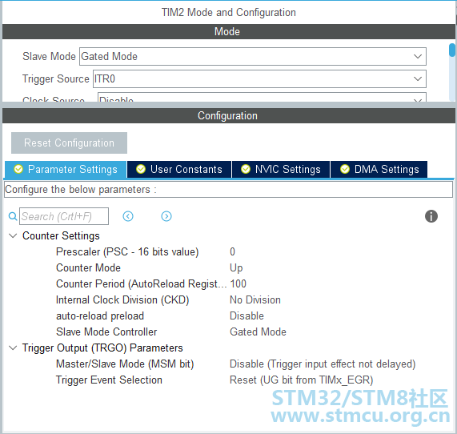Click the Counter Mode parameter label
457x434 pixels.
(88, 267)
